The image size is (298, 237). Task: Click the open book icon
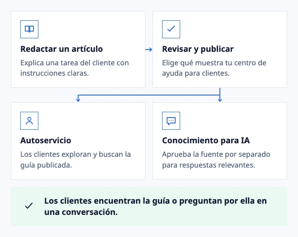tap(29, 29)
